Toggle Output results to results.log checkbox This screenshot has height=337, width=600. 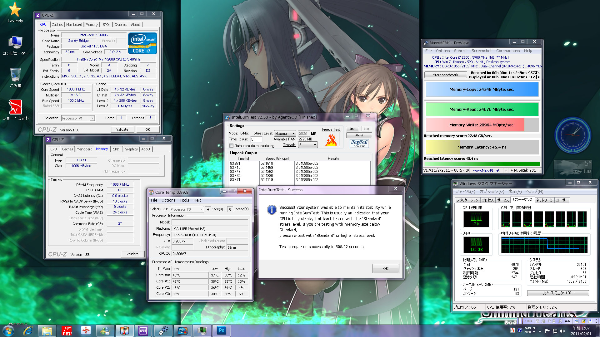click(x=232, y=146)
